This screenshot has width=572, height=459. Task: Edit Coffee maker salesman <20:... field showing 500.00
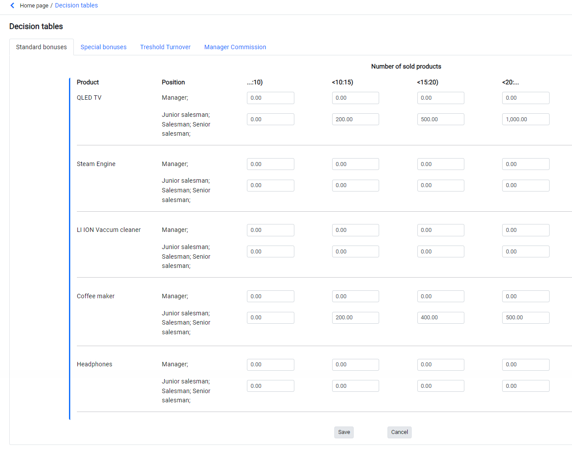(526, 318)
